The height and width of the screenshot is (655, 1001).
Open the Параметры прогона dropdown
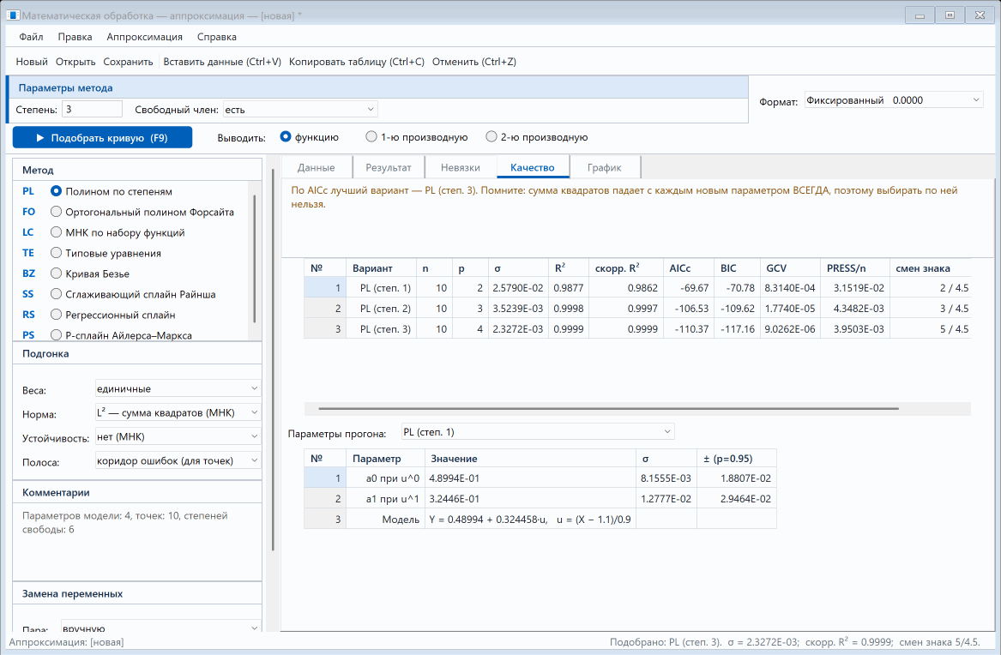[538, 432]
